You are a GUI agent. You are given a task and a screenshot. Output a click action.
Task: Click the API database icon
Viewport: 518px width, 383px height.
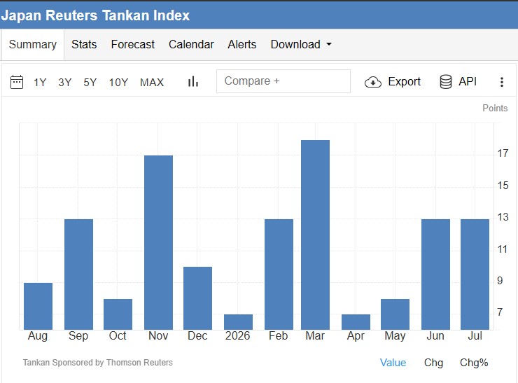click(x=446, y=82)
